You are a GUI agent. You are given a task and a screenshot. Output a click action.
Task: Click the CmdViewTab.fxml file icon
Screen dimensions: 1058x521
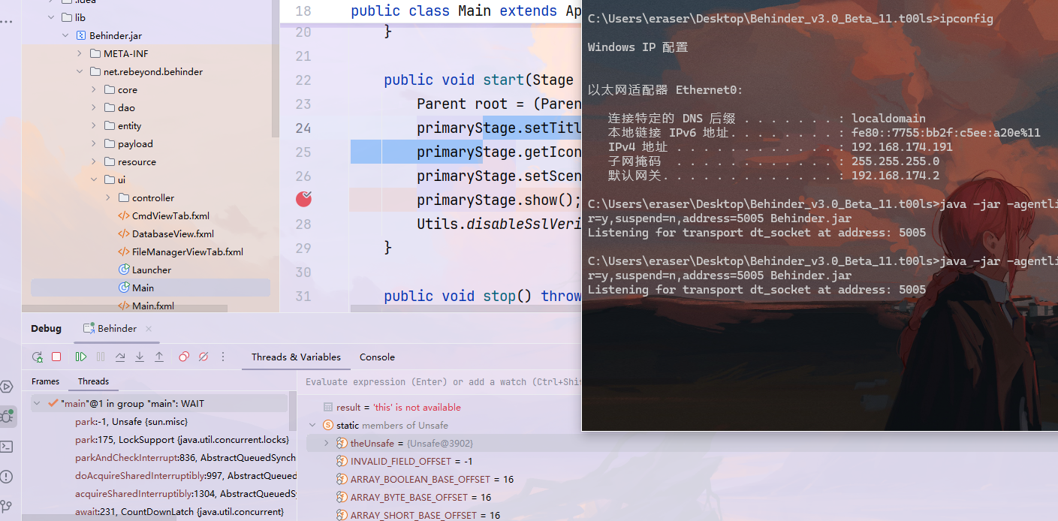point(124,215)
